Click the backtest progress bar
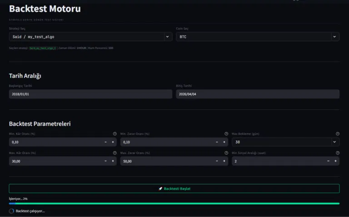 [x=174, y=203]
